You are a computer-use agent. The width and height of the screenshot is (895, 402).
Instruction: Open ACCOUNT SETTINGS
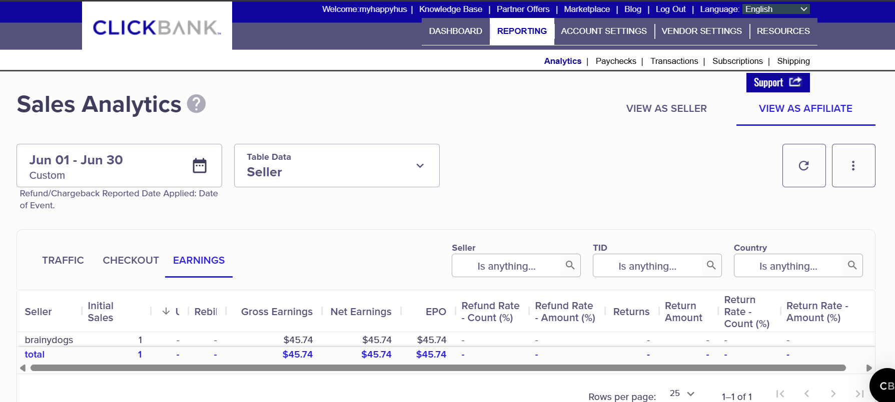[x=604, y=31]
